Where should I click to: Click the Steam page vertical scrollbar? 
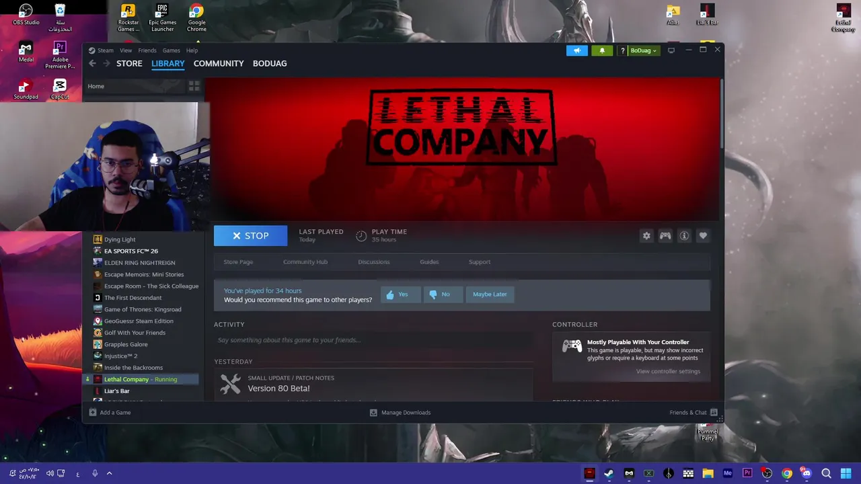coord(721,114)
